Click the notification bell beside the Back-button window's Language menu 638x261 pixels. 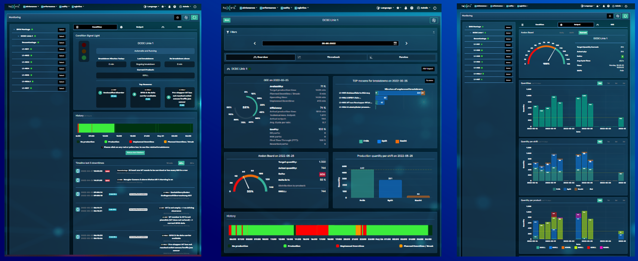pos(406,8)
